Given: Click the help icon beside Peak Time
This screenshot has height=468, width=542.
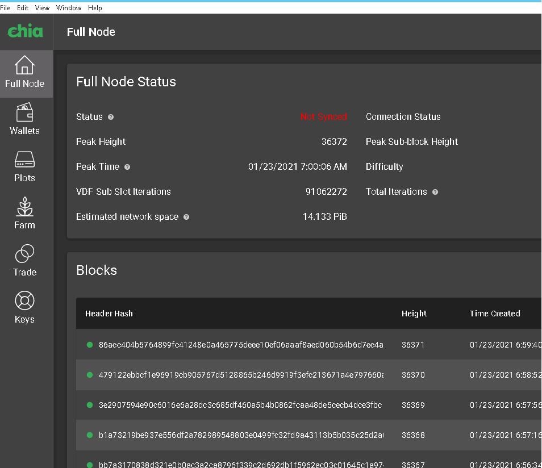Looking at the screenshot, I should [127, 167].
